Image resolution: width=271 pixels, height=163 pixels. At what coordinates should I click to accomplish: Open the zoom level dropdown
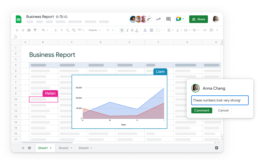[x=45, y=30]
